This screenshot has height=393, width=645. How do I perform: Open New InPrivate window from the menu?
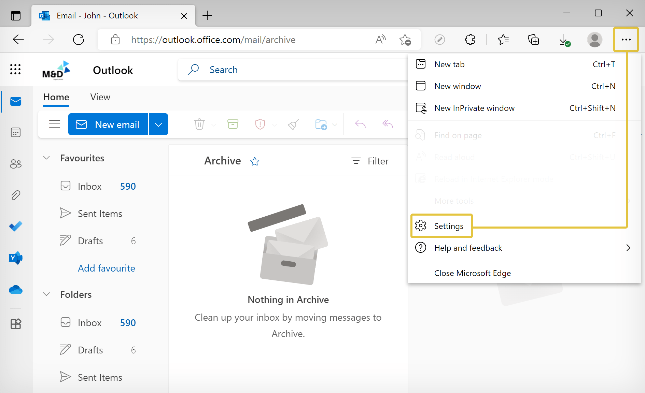tap(475, 108)
